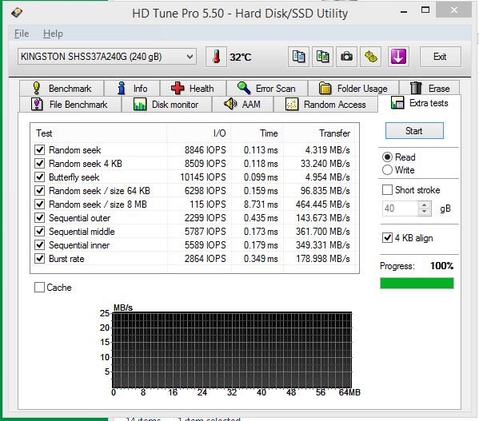Switch to the Info tab

point(132,89)
